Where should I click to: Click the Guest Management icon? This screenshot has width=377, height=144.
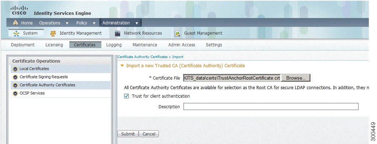pos(177,34)
